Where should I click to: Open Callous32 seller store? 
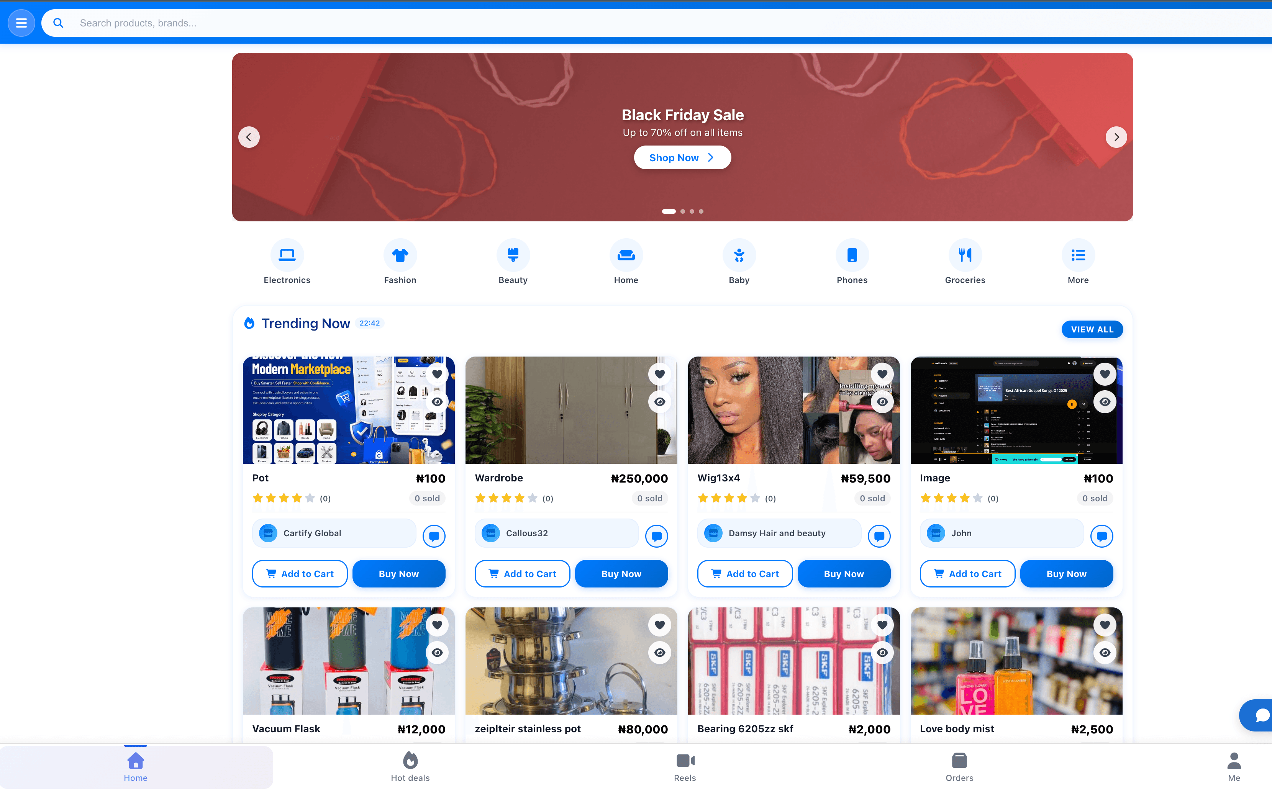point(557,533)
